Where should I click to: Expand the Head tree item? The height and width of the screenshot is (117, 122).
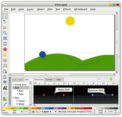pyautogui.click(x=17, y=101)
